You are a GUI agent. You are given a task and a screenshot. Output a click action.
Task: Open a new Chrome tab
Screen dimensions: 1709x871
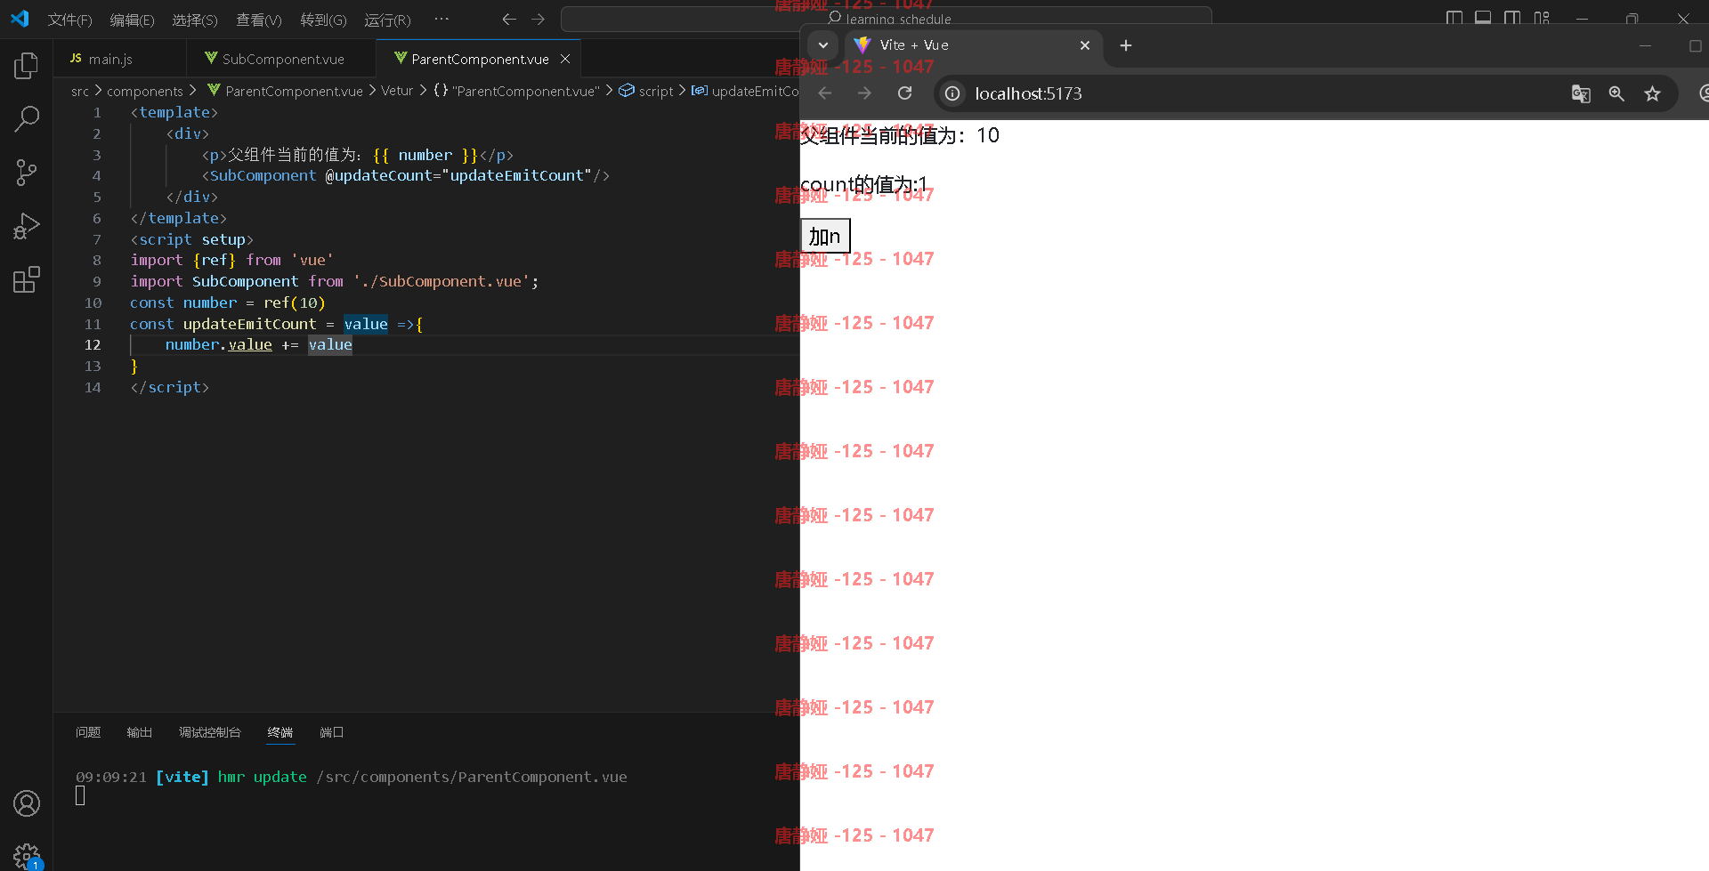point(1126,45)
